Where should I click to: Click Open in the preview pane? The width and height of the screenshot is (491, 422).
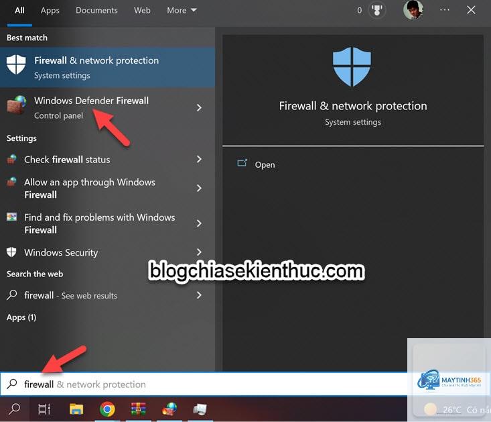265,164
